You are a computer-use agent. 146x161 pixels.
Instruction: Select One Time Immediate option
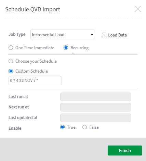coord(11,48)
